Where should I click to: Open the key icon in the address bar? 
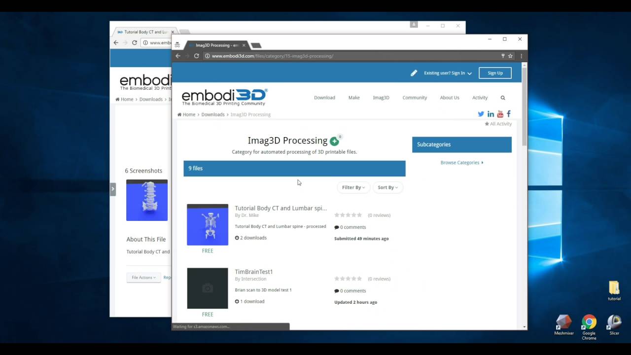pyautogui.click(x=503, y=56)
